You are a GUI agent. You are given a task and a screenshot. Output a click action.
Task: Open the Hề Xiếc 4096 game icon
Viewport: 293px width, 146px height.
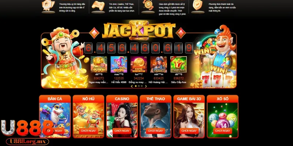(119, 65)
